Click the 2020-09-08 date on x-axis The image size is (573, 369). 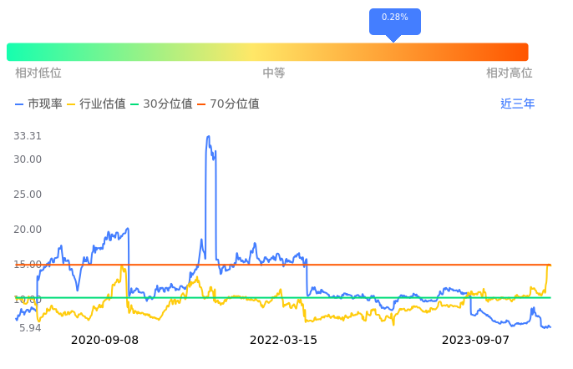104,340
